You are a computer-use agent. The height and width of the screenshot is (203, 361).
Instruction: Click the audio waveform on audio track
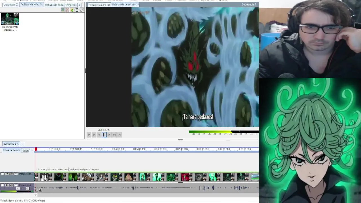click(147, 187)
